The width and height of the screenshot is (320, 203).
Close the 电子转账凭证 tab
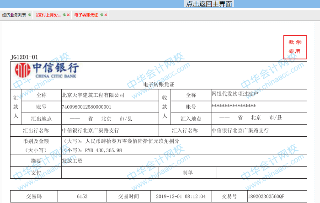tap(106, 15)
